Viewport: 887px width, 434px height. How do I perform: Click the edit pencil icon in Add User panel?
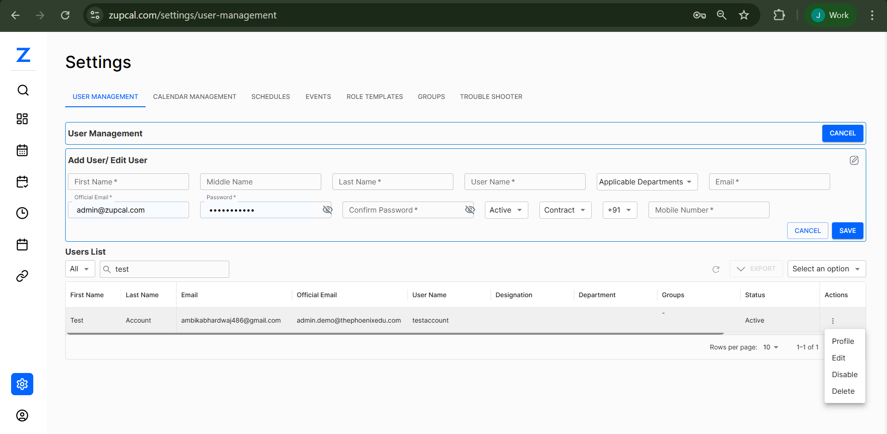point(854,160)
